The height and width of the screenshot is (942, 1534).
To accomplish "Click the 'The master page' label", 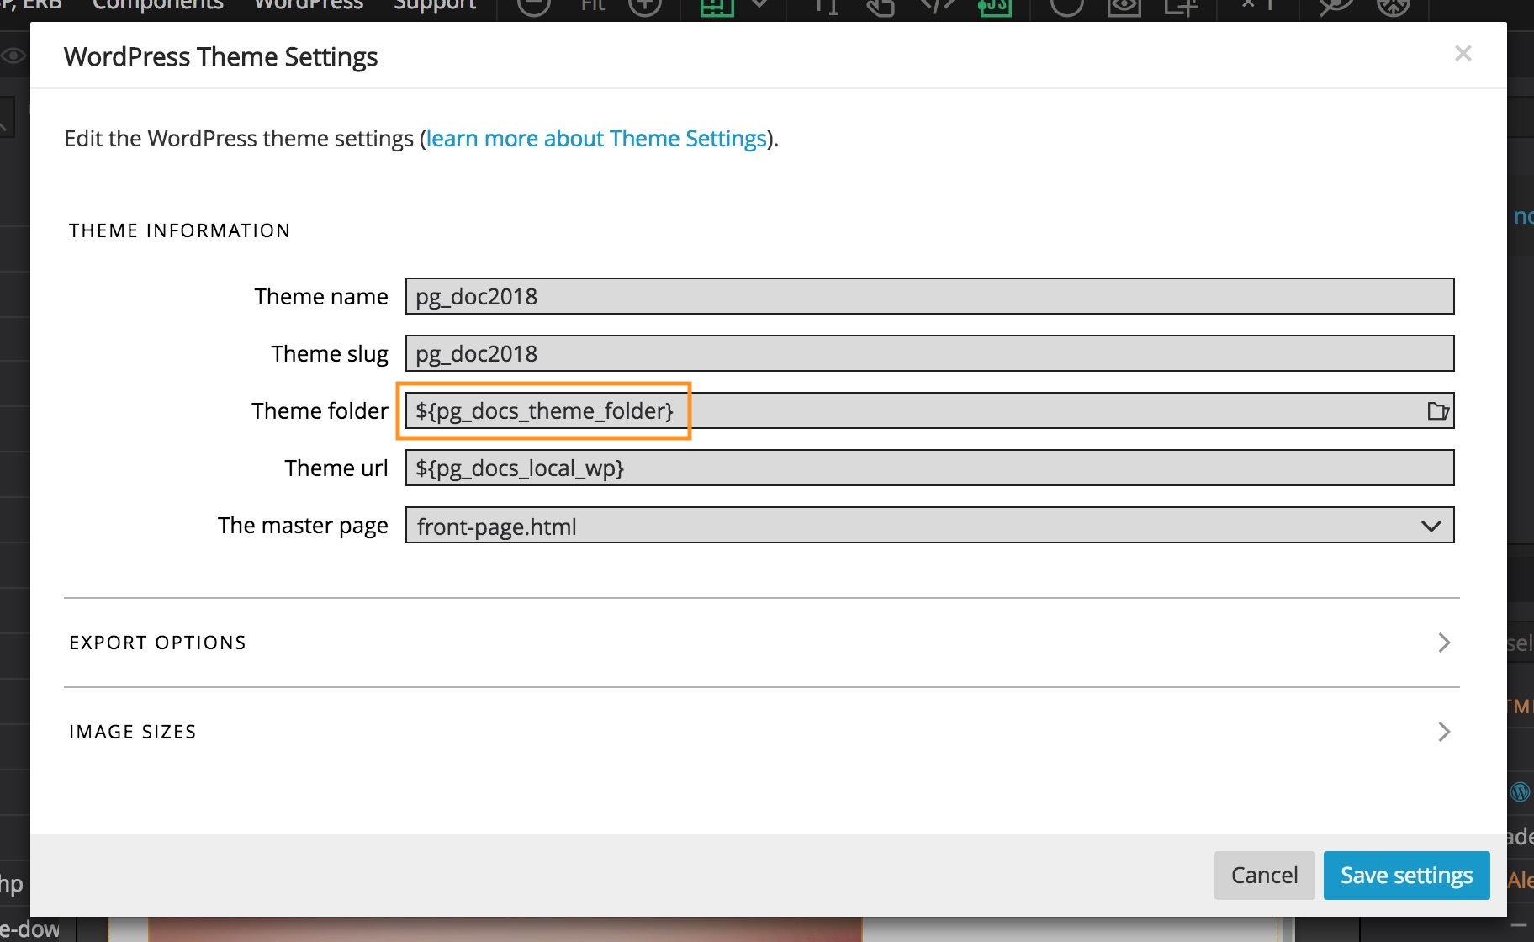I will point(303,526).
